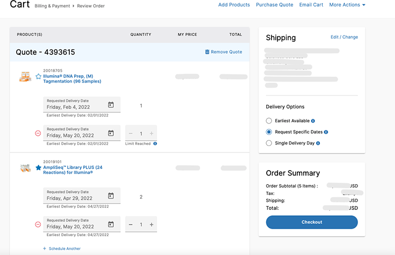Screen dimensions: 395x255
Task: Click info icon next to Limit Reached
Action: tap(155, 144)
